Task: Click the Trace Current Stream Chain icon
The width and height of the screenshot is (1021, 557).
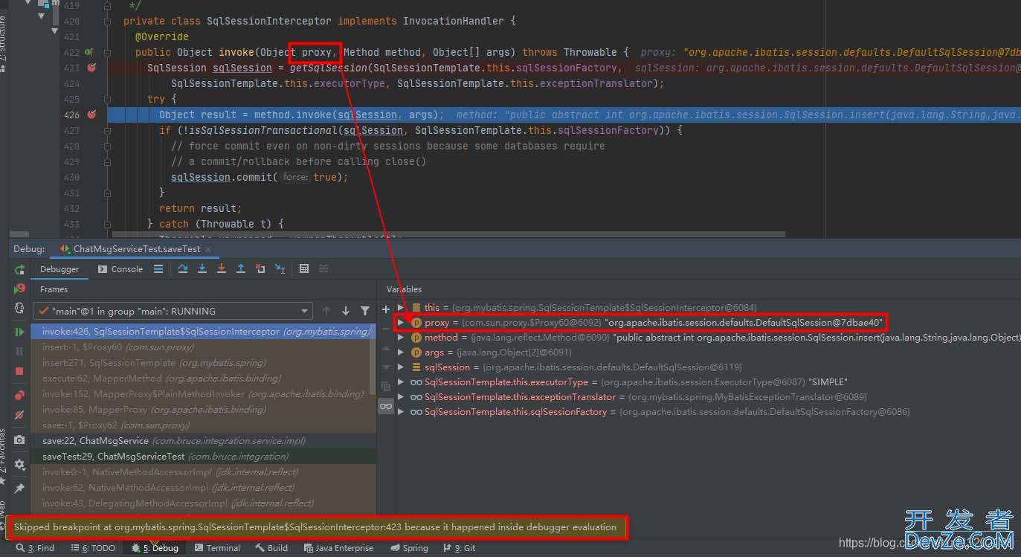Action: 324,269
